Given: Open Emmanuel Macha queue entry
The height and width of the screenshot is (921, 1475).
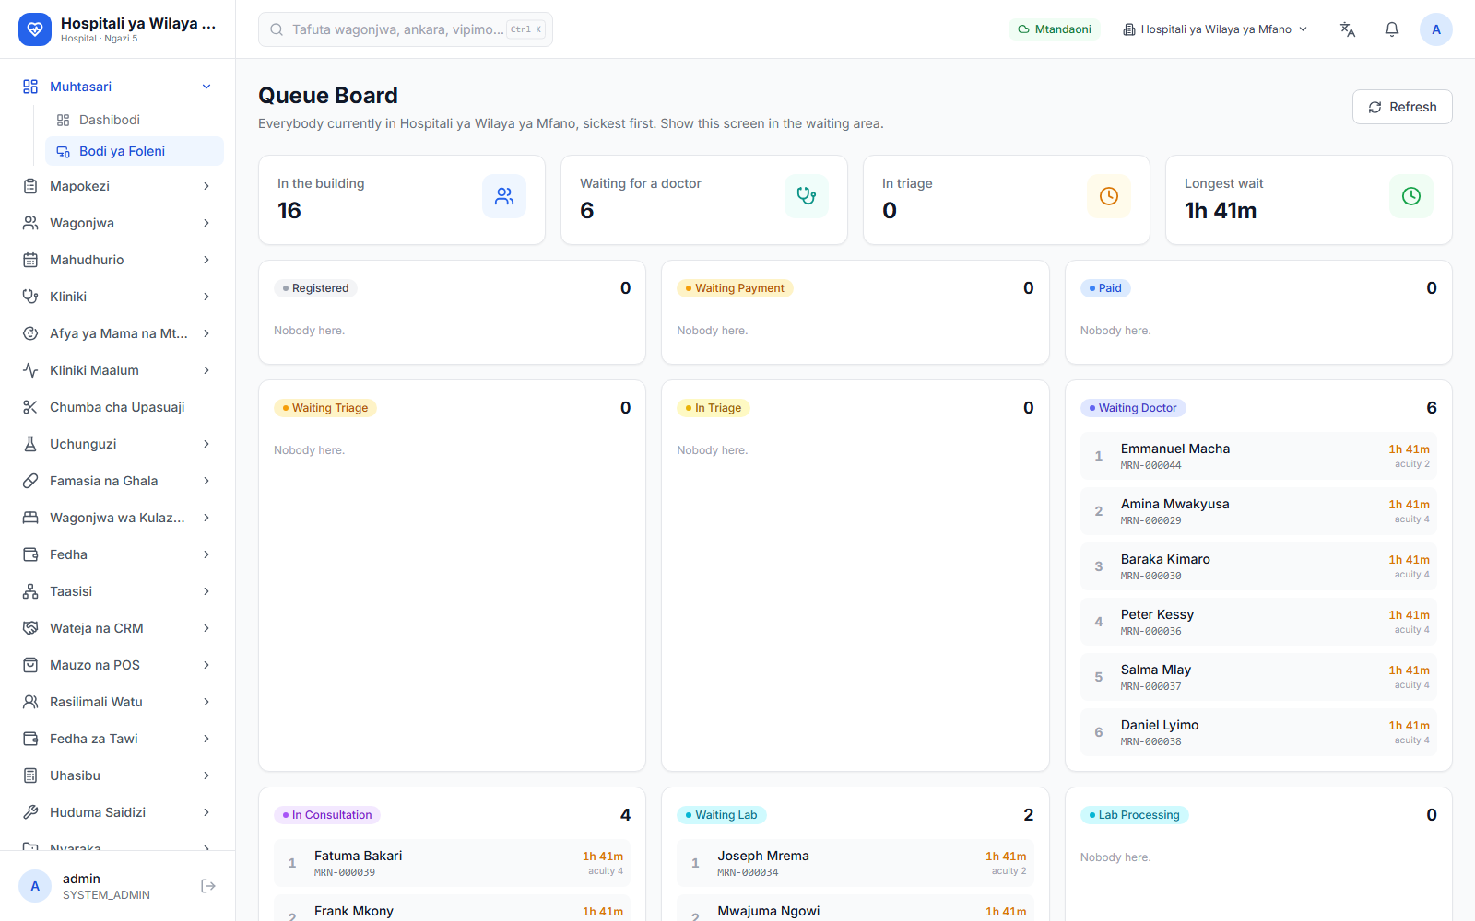Looking at the screenshot, I should point(1258,456).
